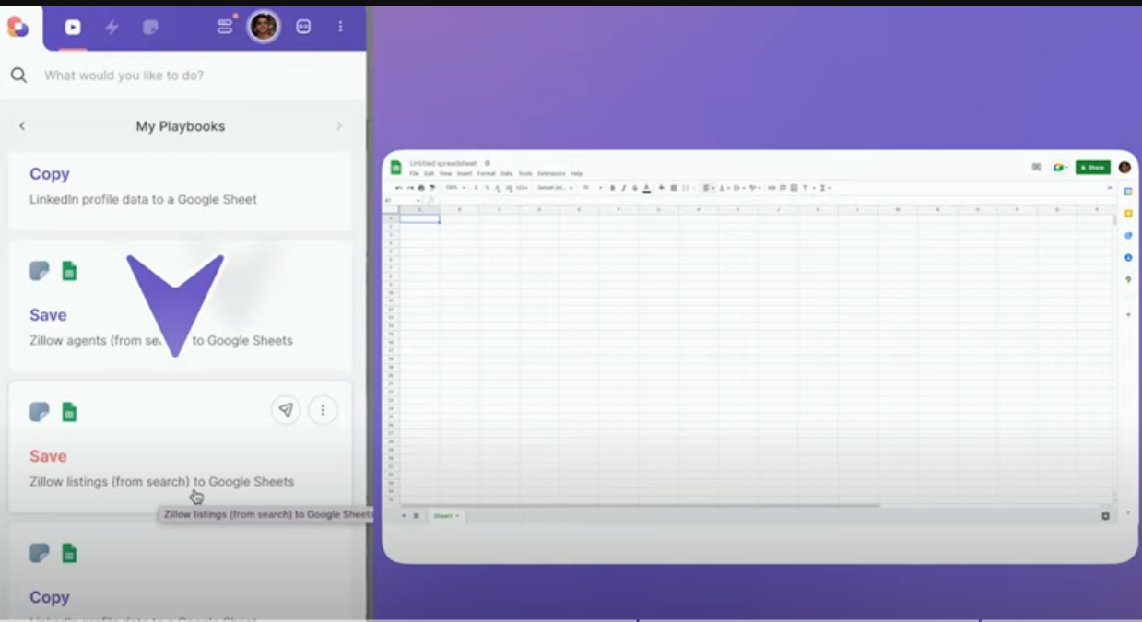This screenshot has width=1142, height=622.
Task: Open three-dot options on Zillow listings card
Action: pos(323,410)
